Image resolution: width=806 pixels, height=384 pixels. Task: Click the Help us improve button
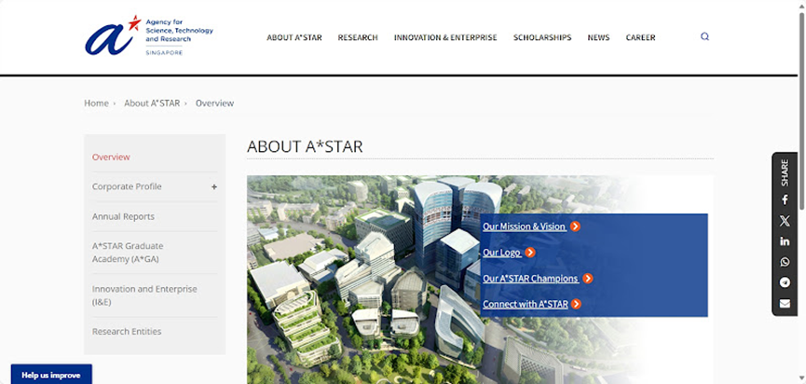click(51, 375)
